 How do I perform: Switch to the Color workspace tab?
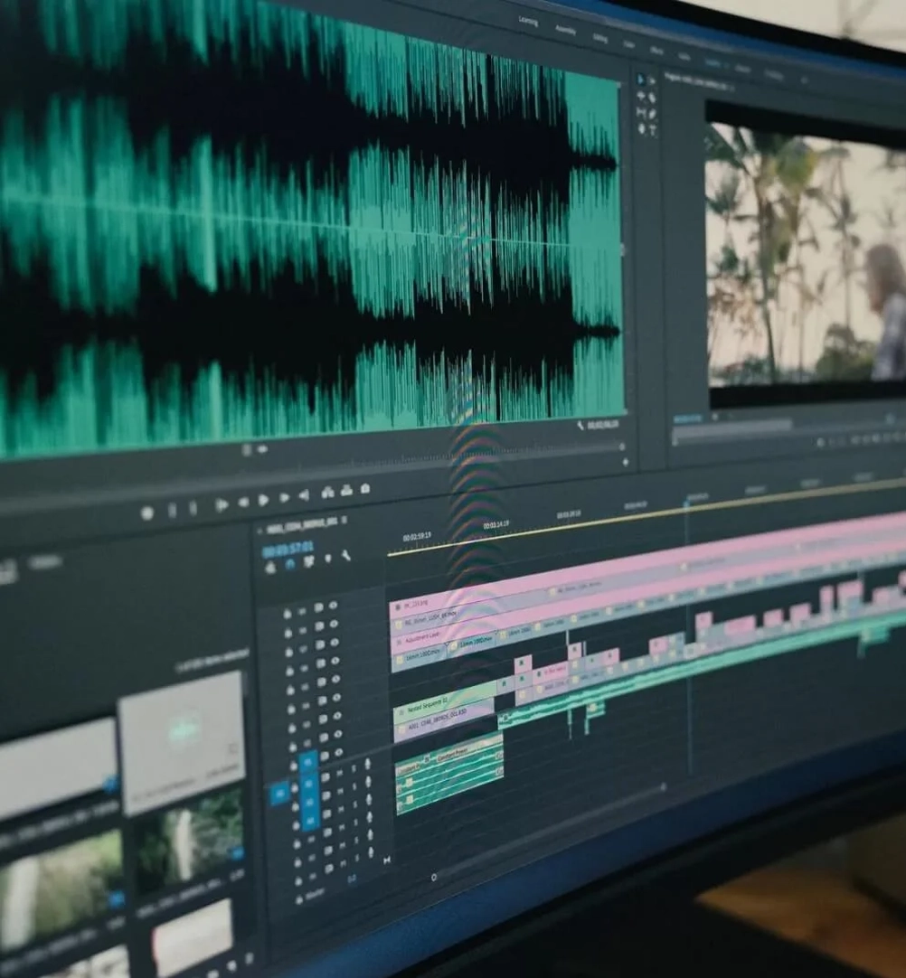629,44
